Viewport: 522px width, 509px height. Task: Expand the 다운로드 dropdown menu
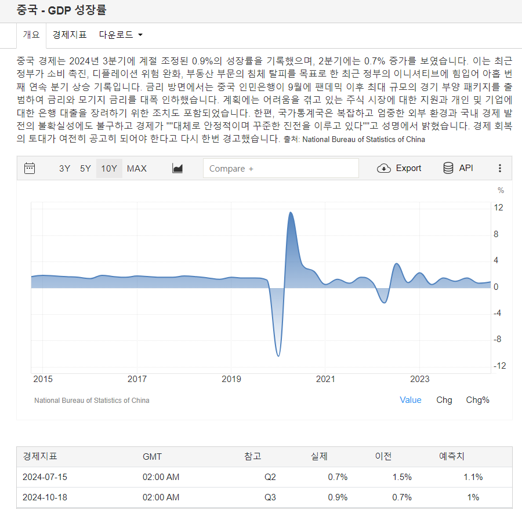click(x=121, y=35)
